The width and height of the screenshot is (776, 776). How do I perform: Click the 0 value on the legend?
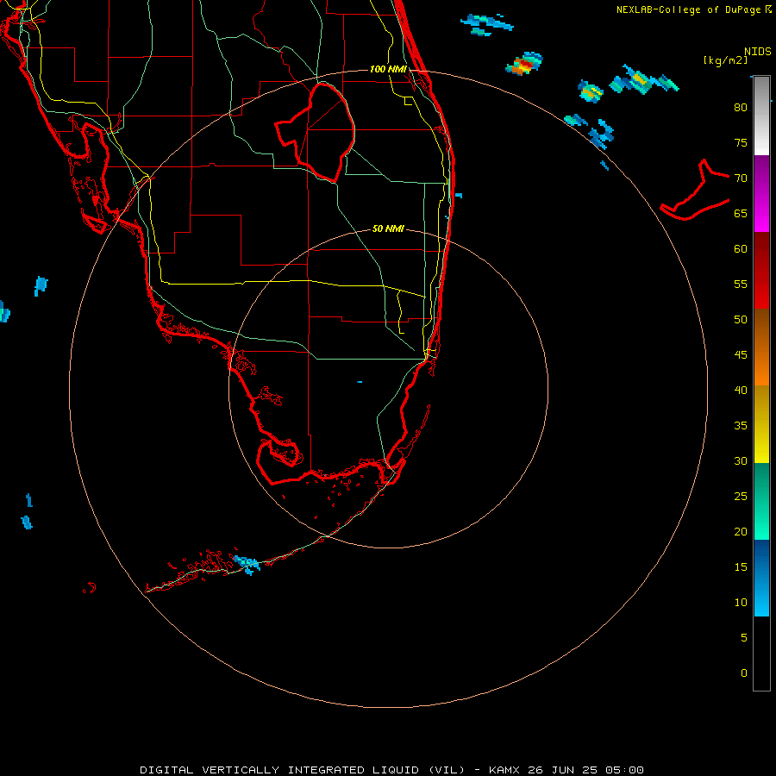pos(744,673)
